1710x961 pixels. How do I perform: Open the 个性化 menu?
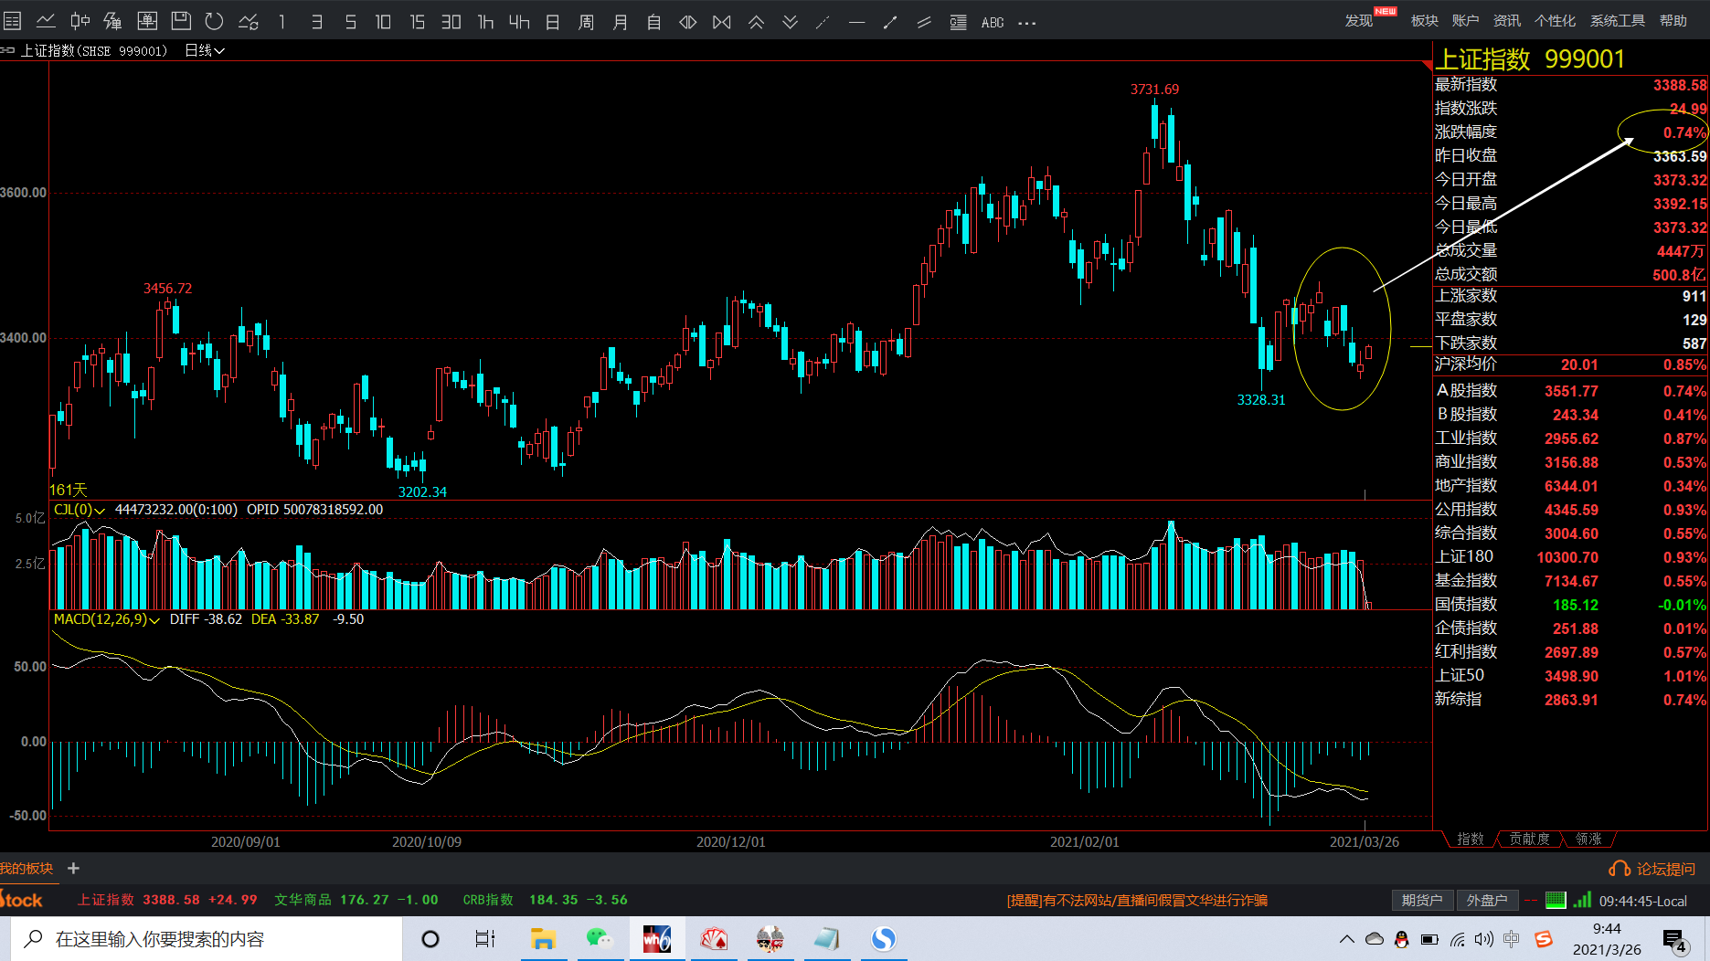1555,21
